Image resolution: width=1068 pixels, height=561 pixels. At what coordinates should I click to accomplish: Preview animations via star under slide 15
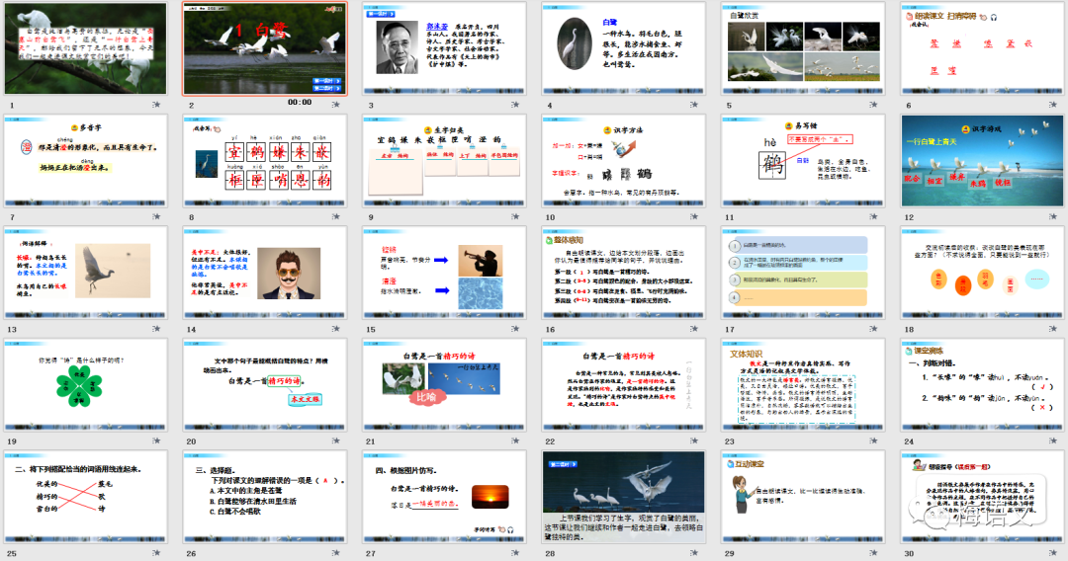[515, 329]
